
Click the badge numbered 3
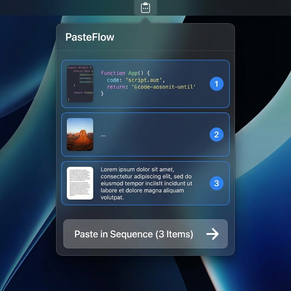coord(217,183)
